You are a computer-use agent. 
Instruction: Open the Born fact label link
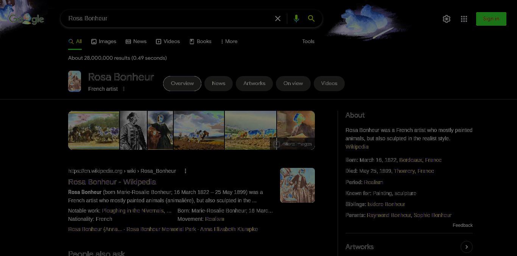coord(351,160)
